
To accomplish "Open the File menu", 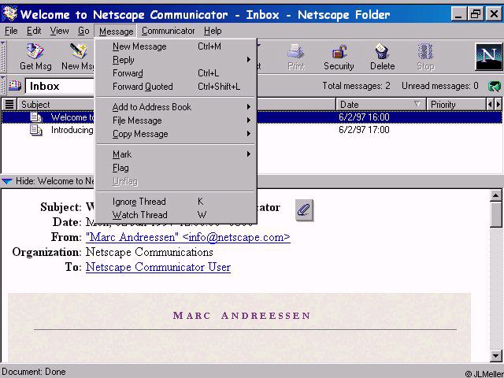I will [x=11, y=31].
